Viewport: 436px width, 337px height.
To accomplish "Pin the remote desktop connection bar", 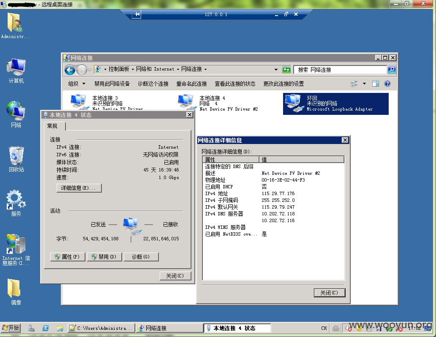I will coord(136,14).
